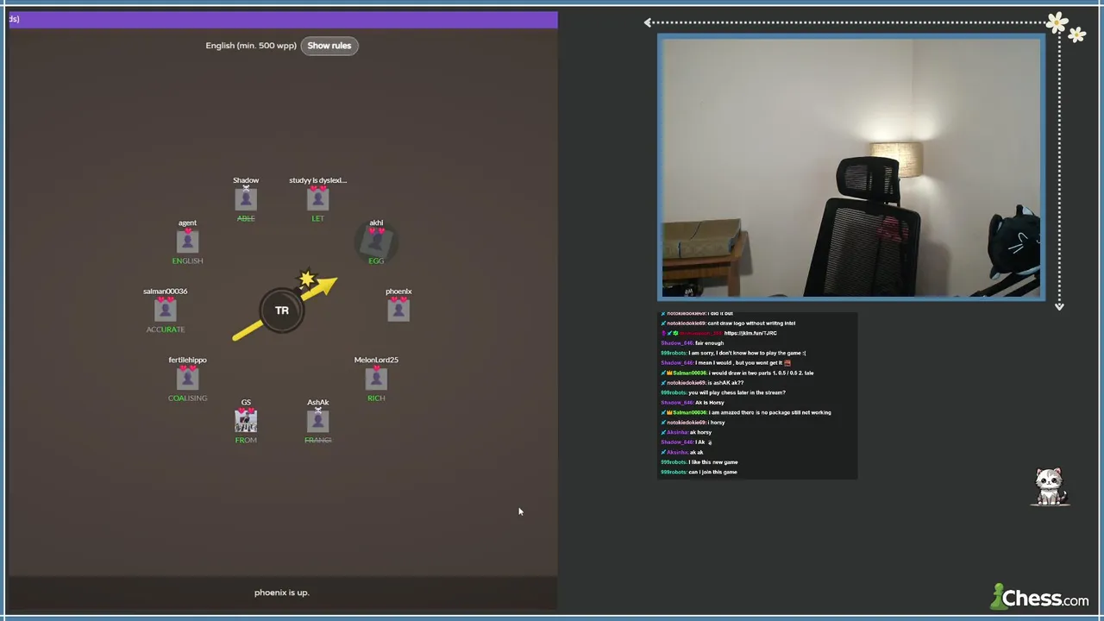Click the chat message 'ak ak' from Aksinha
The width and height of the screenshot is (1104, 621).
[x=697, y=452]
